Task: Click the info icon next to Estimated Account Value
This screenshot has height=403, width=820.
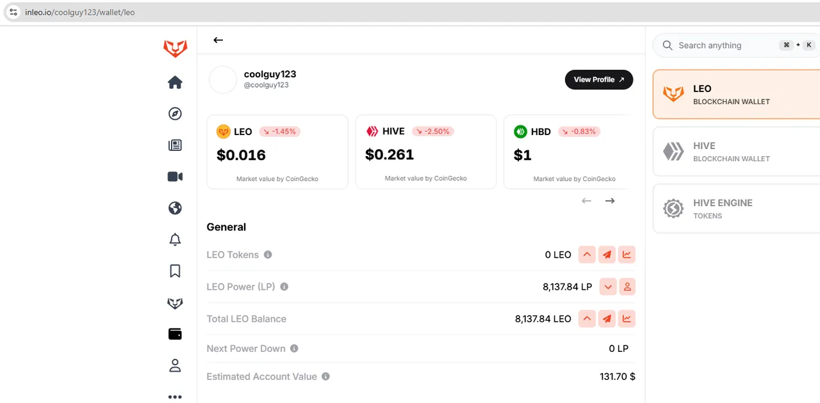Action: point(325,377)
